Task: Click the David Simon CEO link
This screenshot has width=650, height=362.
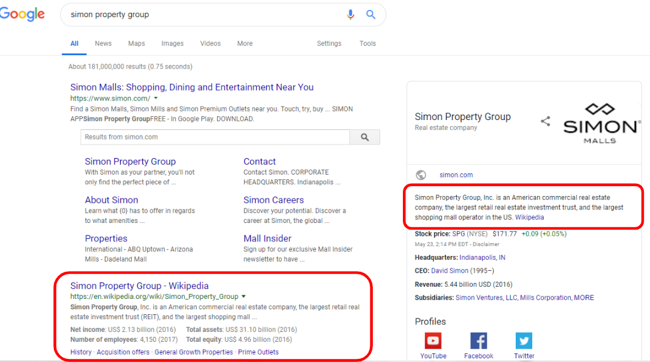Action: (449, 271)
